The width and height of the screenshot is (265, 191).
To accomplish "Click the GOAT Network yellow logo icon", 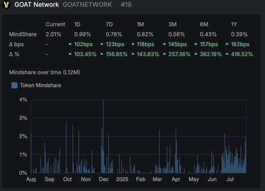I will [x=6, y=5].
